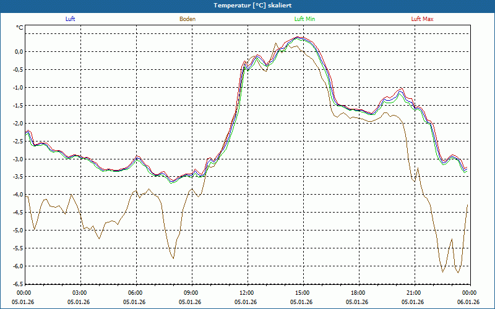Click the 09:00 time axis label

click(192, 293)
